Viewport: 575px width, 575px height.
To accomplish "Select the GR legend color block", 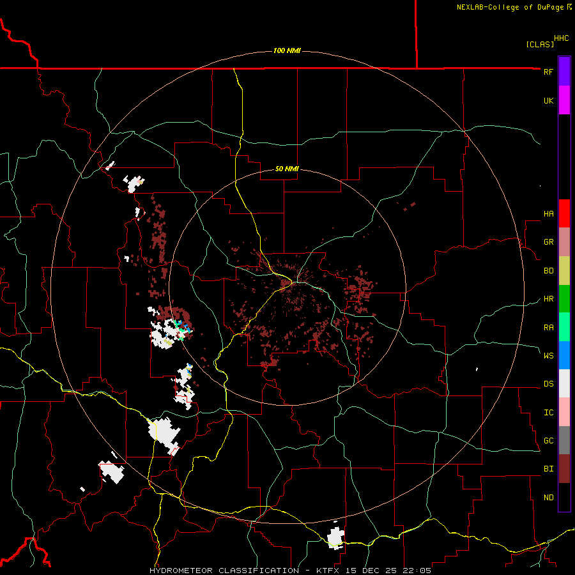I will [x=564, y=242].
